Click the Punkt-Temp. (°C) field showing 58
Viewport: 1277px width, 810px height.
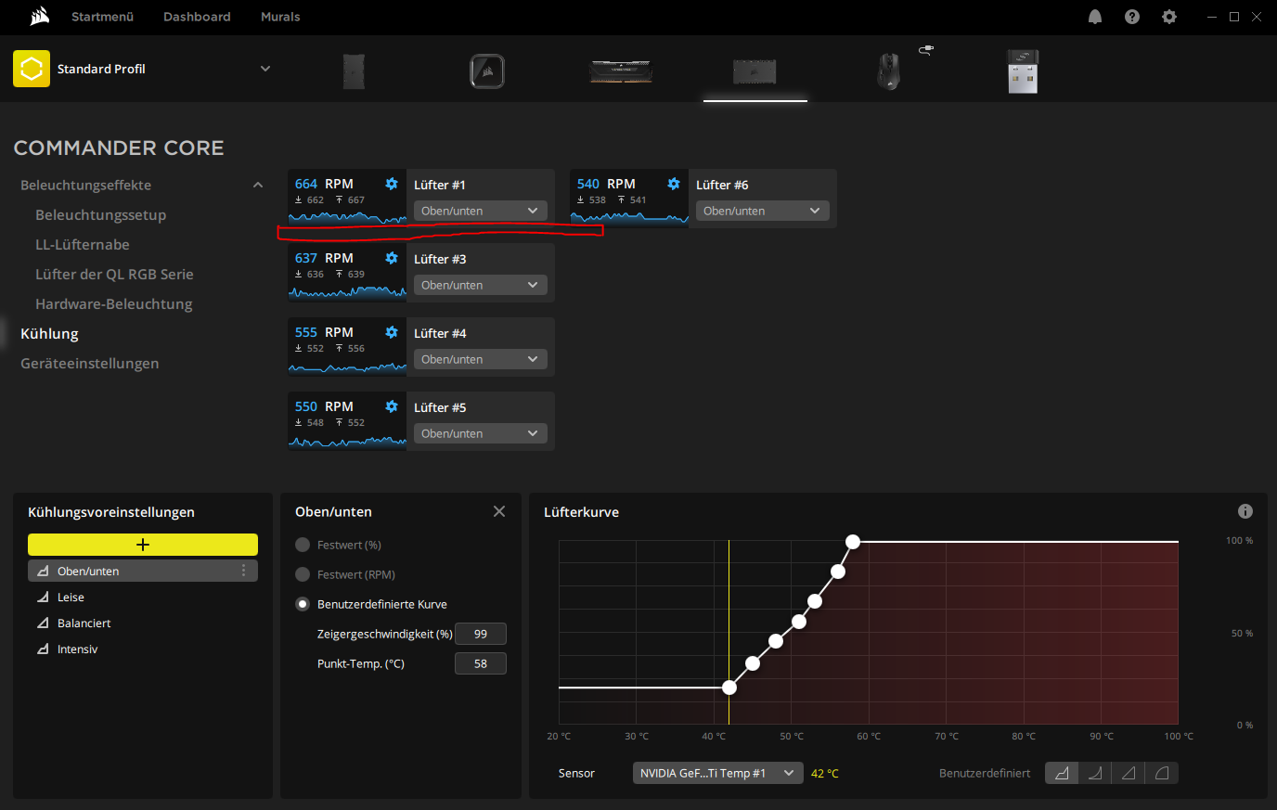pyautogui.click(x=481, y=663)
